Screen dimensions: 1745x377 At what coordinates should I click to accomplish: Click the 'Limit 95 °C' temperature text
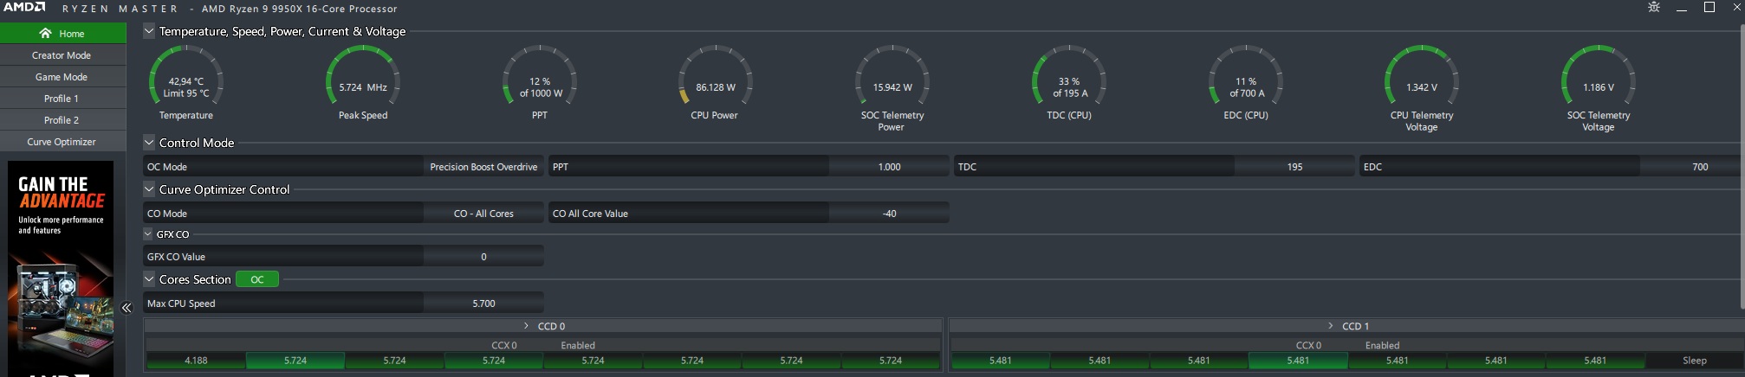coord(186,93)
